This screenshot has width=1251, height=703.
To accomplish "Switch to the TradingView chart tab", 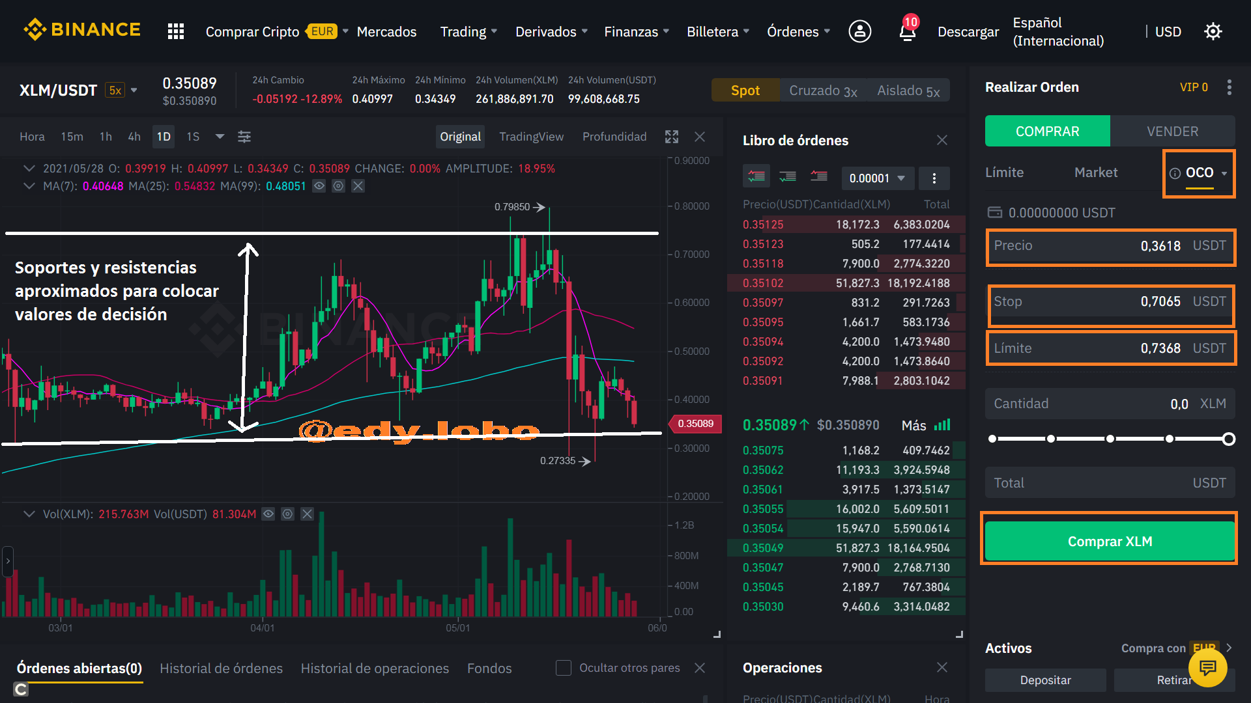I will (531, 137).
